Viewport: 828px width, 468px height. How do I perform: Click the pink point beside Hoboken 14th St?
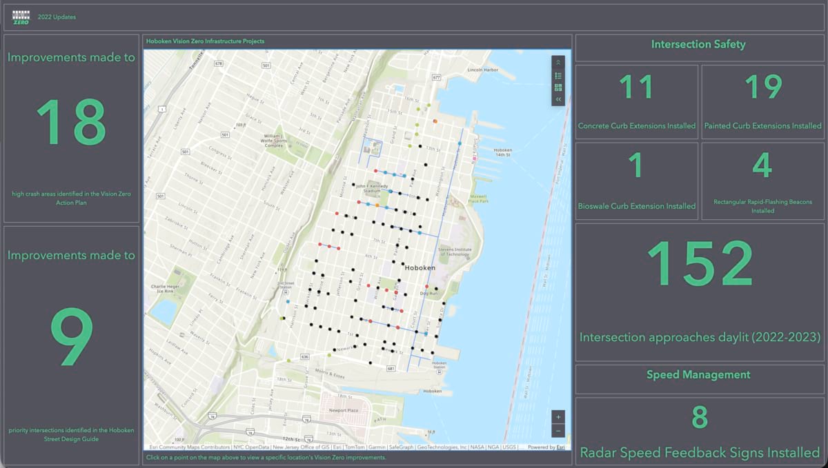coord(474,159)
